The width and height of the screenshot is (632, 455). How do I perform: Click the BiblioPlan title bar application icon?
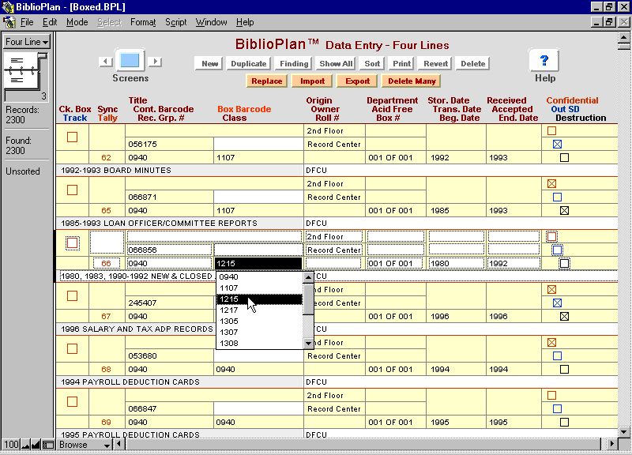[7, 7]
